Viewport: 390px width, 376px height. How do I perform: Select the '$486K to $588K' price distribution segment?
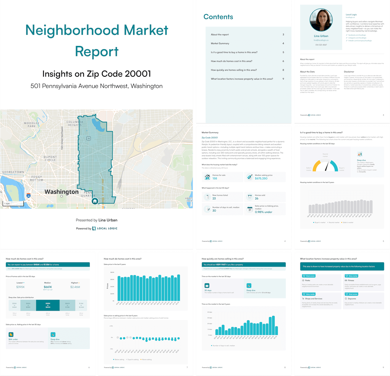pos(28,305)
